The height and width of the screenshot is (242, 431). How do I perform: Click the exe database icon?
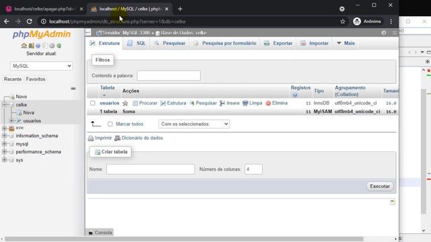(x=11, y=128)
